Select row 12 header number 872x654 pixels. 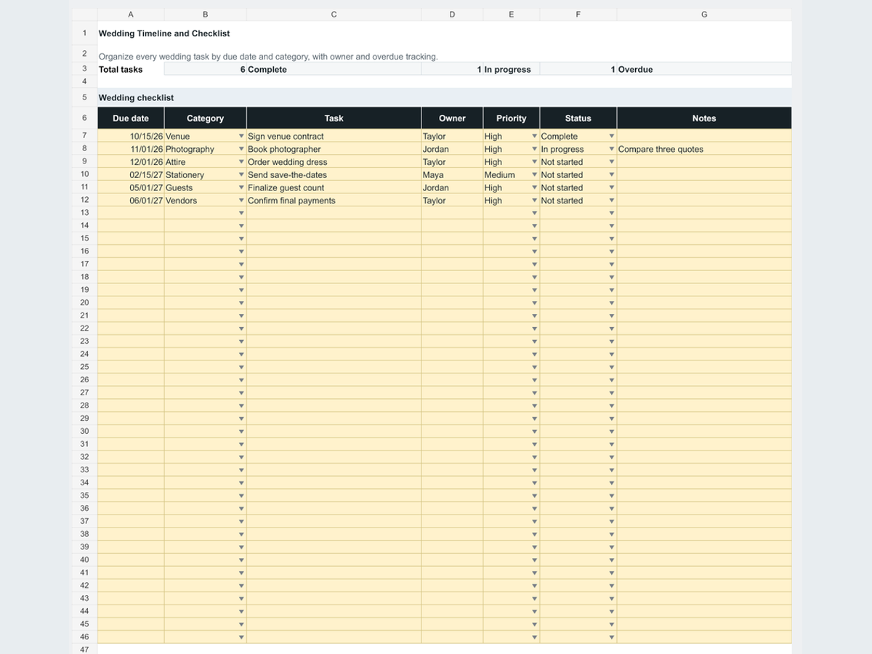coord(84,200)
